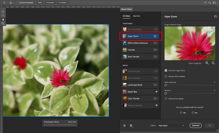
Task: Open the workspace layout icon
Action: pyautogui.click(x=214, y=3)
